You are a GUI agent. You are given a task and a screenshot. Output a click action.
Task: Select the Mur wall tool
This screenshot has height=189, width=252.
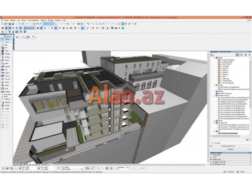(x=6, y=48)
